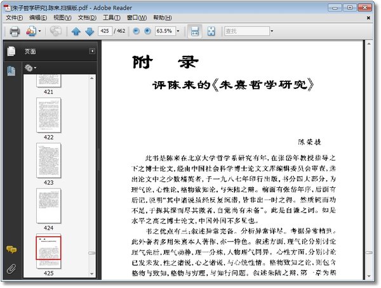Open the collaboration people icon
The height and width of the screenshot is (288, 381).
[x=31, y=31]
